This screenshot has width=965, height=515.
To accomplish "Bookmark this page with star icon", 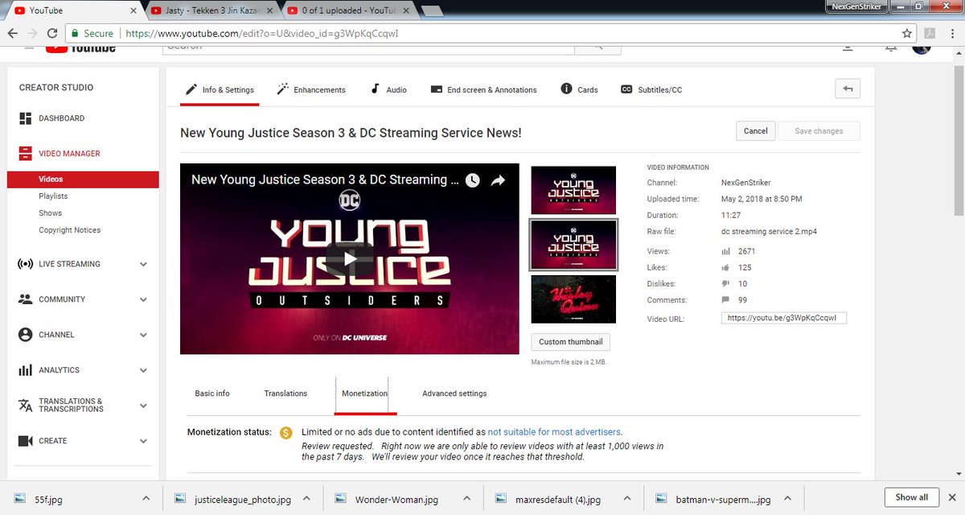I will (x=907, y=34).
